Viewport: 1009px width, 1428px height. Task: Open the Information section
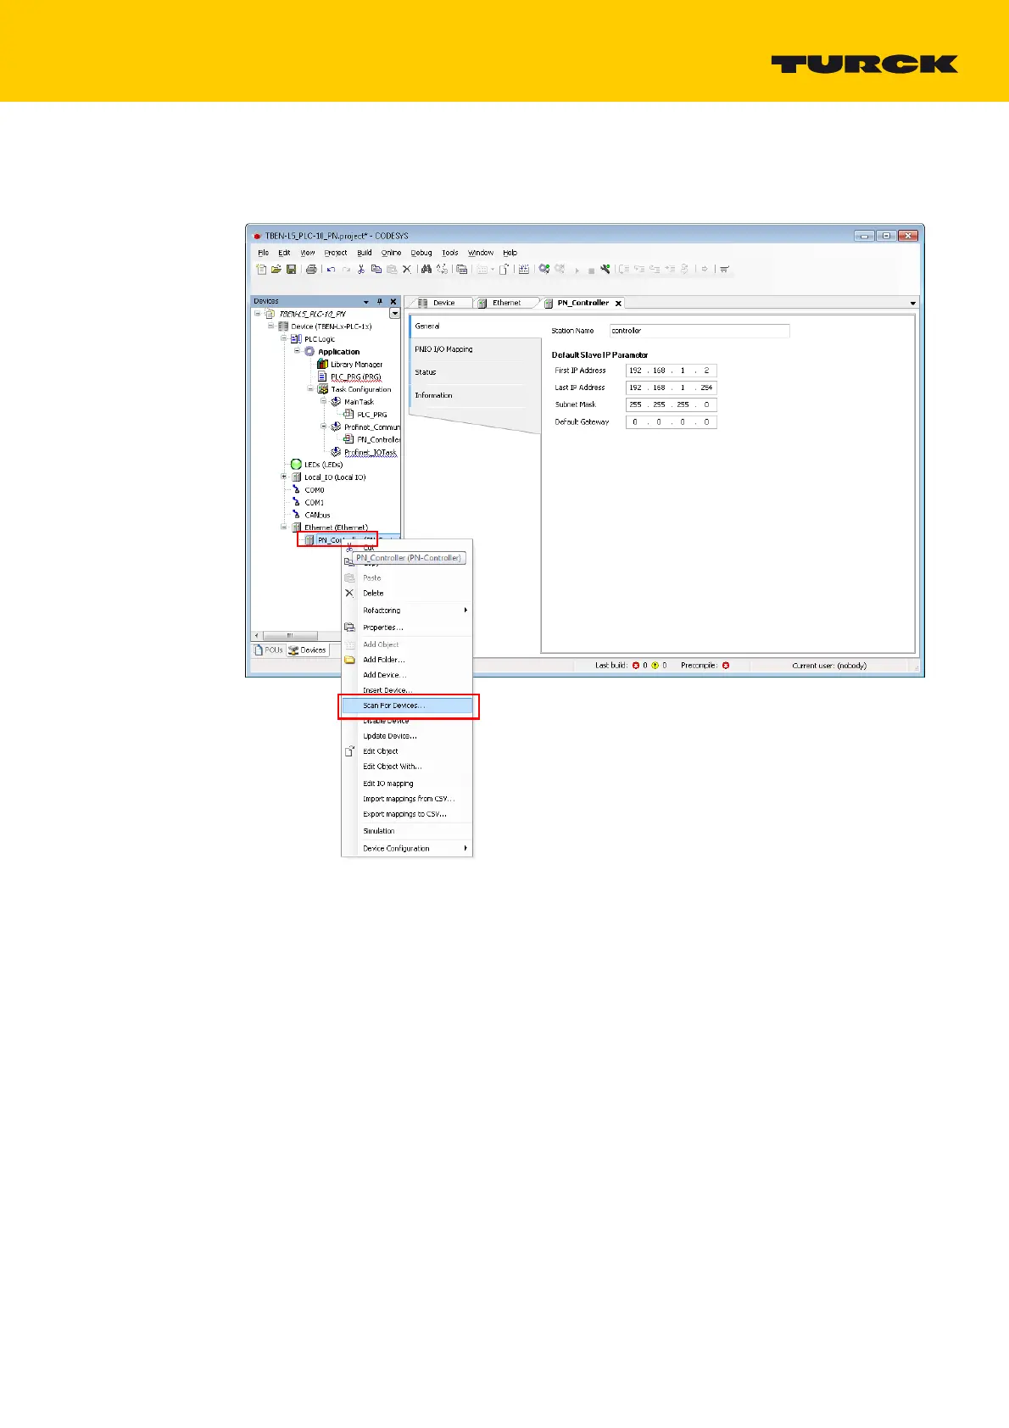pos(475,395)
